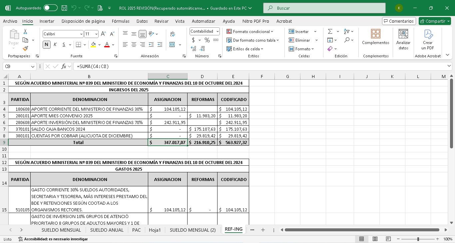Click the Percent Style icon
Viewport: 455px width, 243px height.
(x=207, y=40)
